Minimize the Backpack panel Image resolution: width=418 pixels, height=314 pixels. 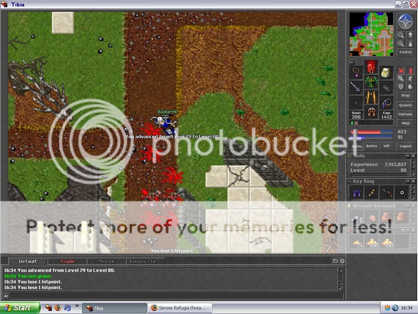pyautogui.click(x=408, y=230)
